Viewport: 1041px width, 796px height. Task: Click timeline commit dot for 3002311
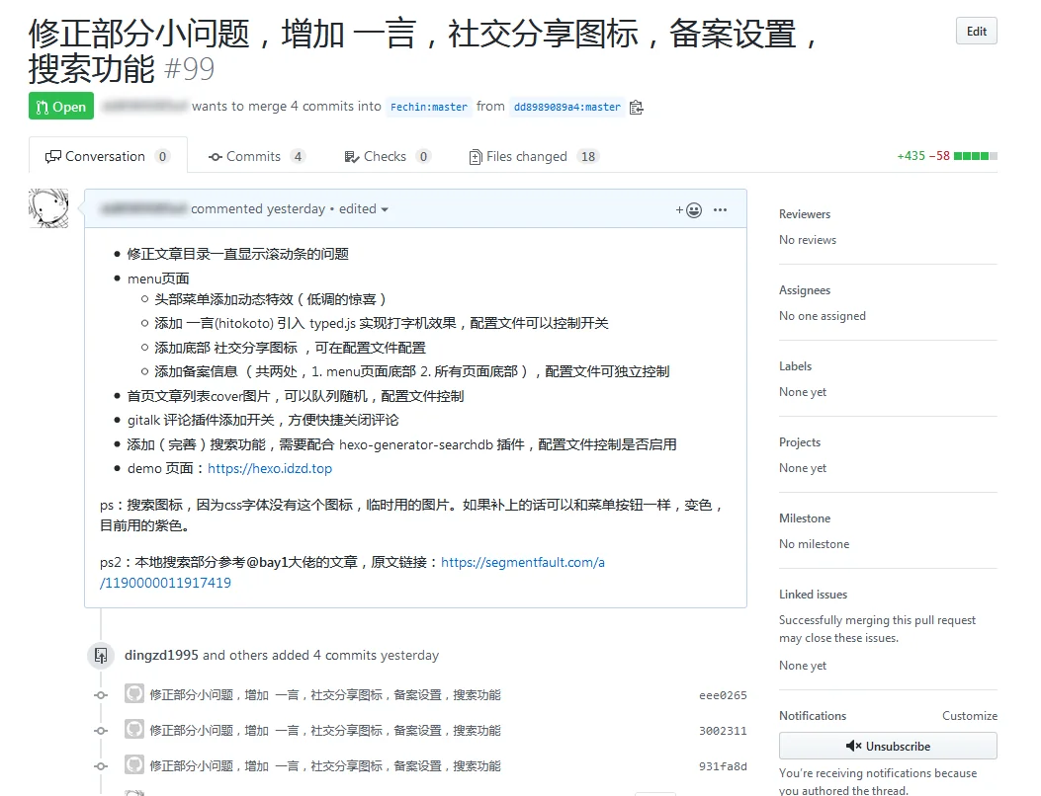101,731
